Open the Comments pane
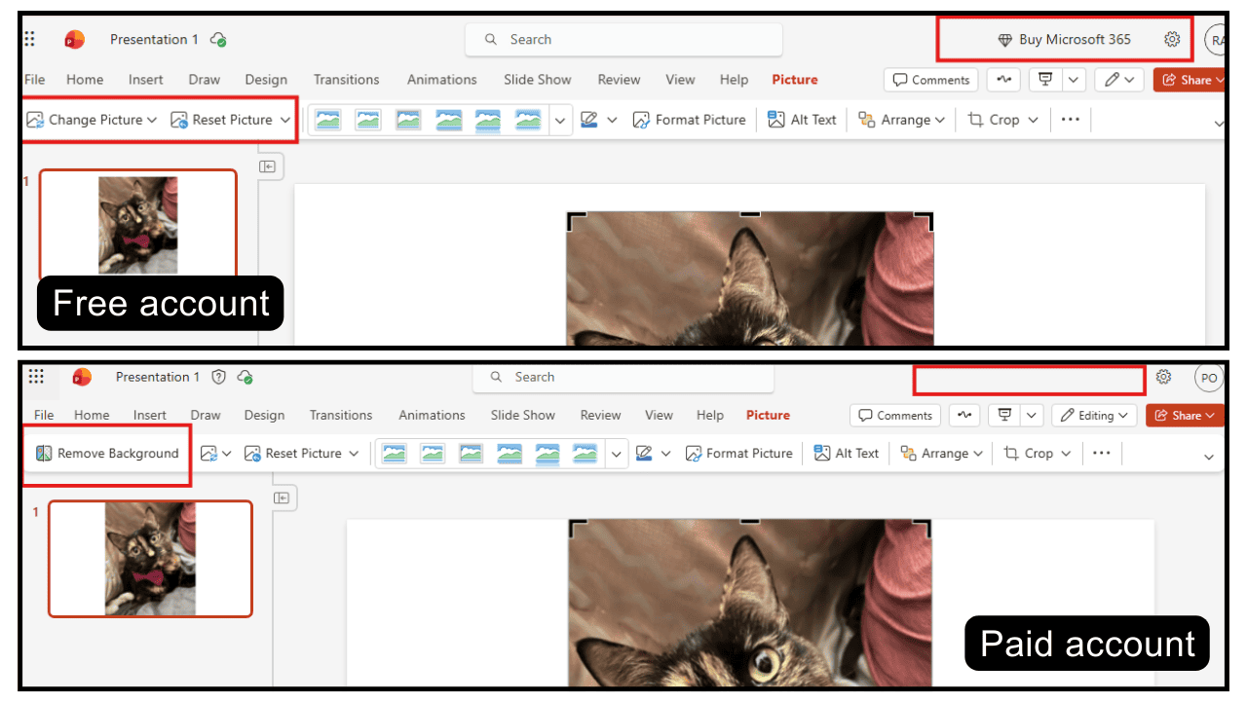The image size is (1247, 701). [x=930, y=79]
